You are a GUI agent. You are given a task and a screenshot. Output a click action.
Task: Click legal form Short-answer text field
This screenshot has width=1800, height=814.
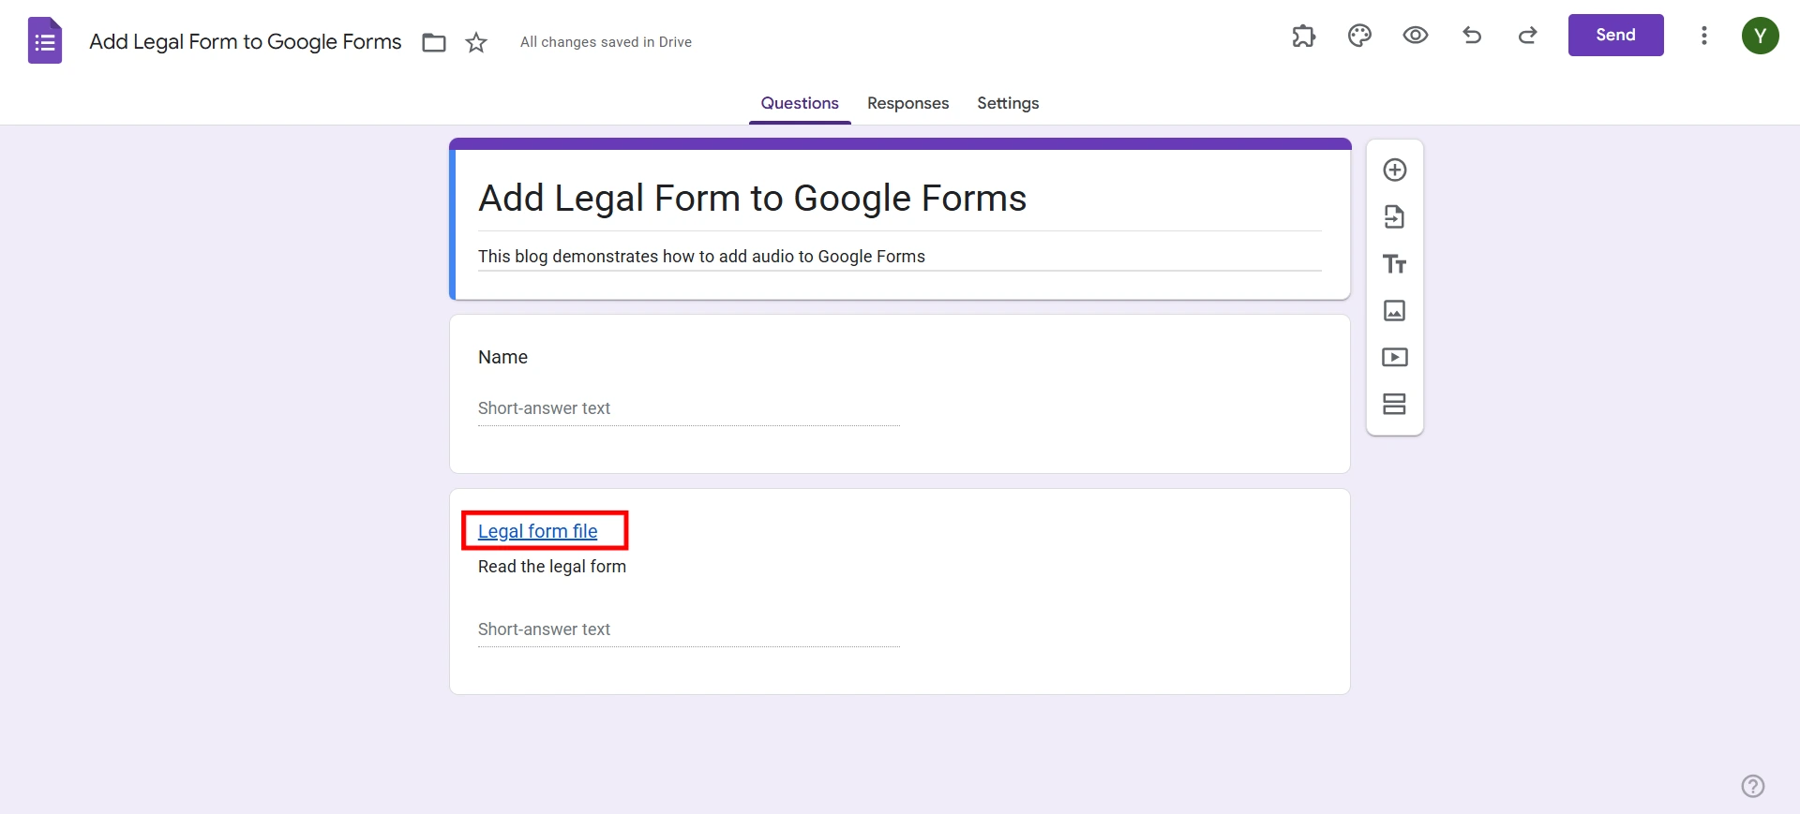(x=689, y=629)
